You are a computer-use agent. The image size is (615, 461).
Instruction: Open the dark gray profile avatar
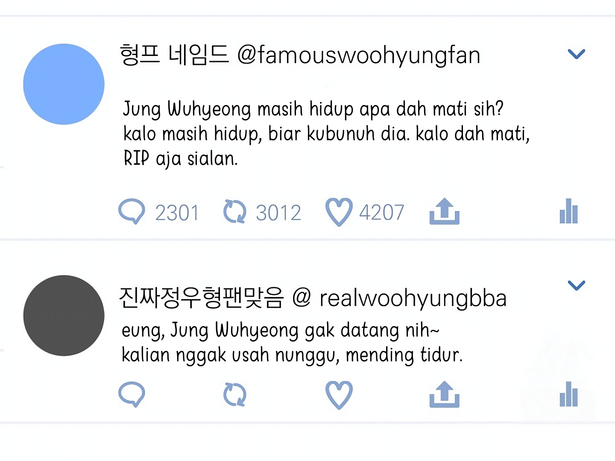(x=64, y=315)
